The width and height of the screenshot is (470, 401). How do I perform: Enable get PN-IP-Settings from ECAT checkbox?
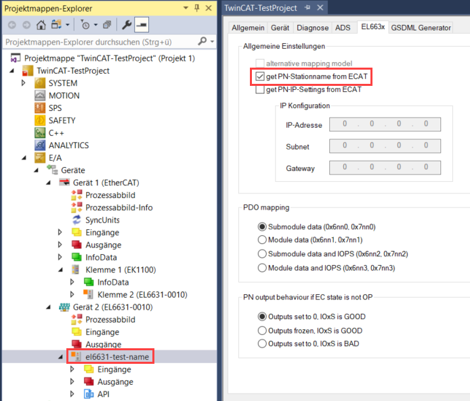pyautogui.click(x=261, y=89)
